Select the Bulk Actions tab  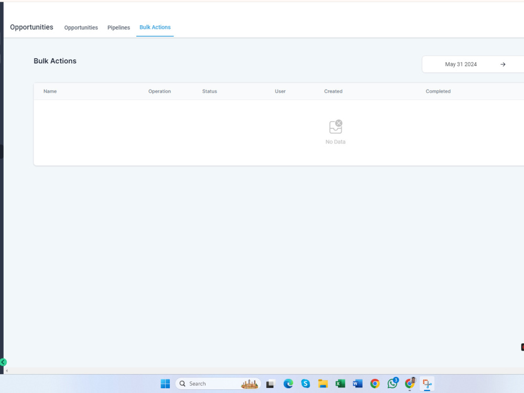click(x=155, y=27)
